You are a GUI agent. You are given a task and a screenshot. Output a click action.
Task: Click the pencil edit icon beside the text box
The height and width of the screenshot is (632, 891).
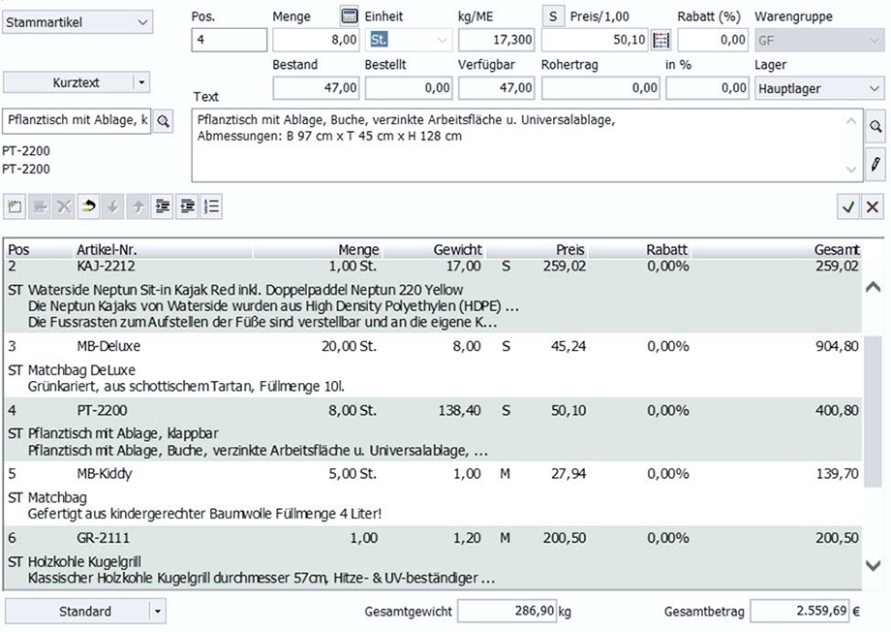(876, 161)
